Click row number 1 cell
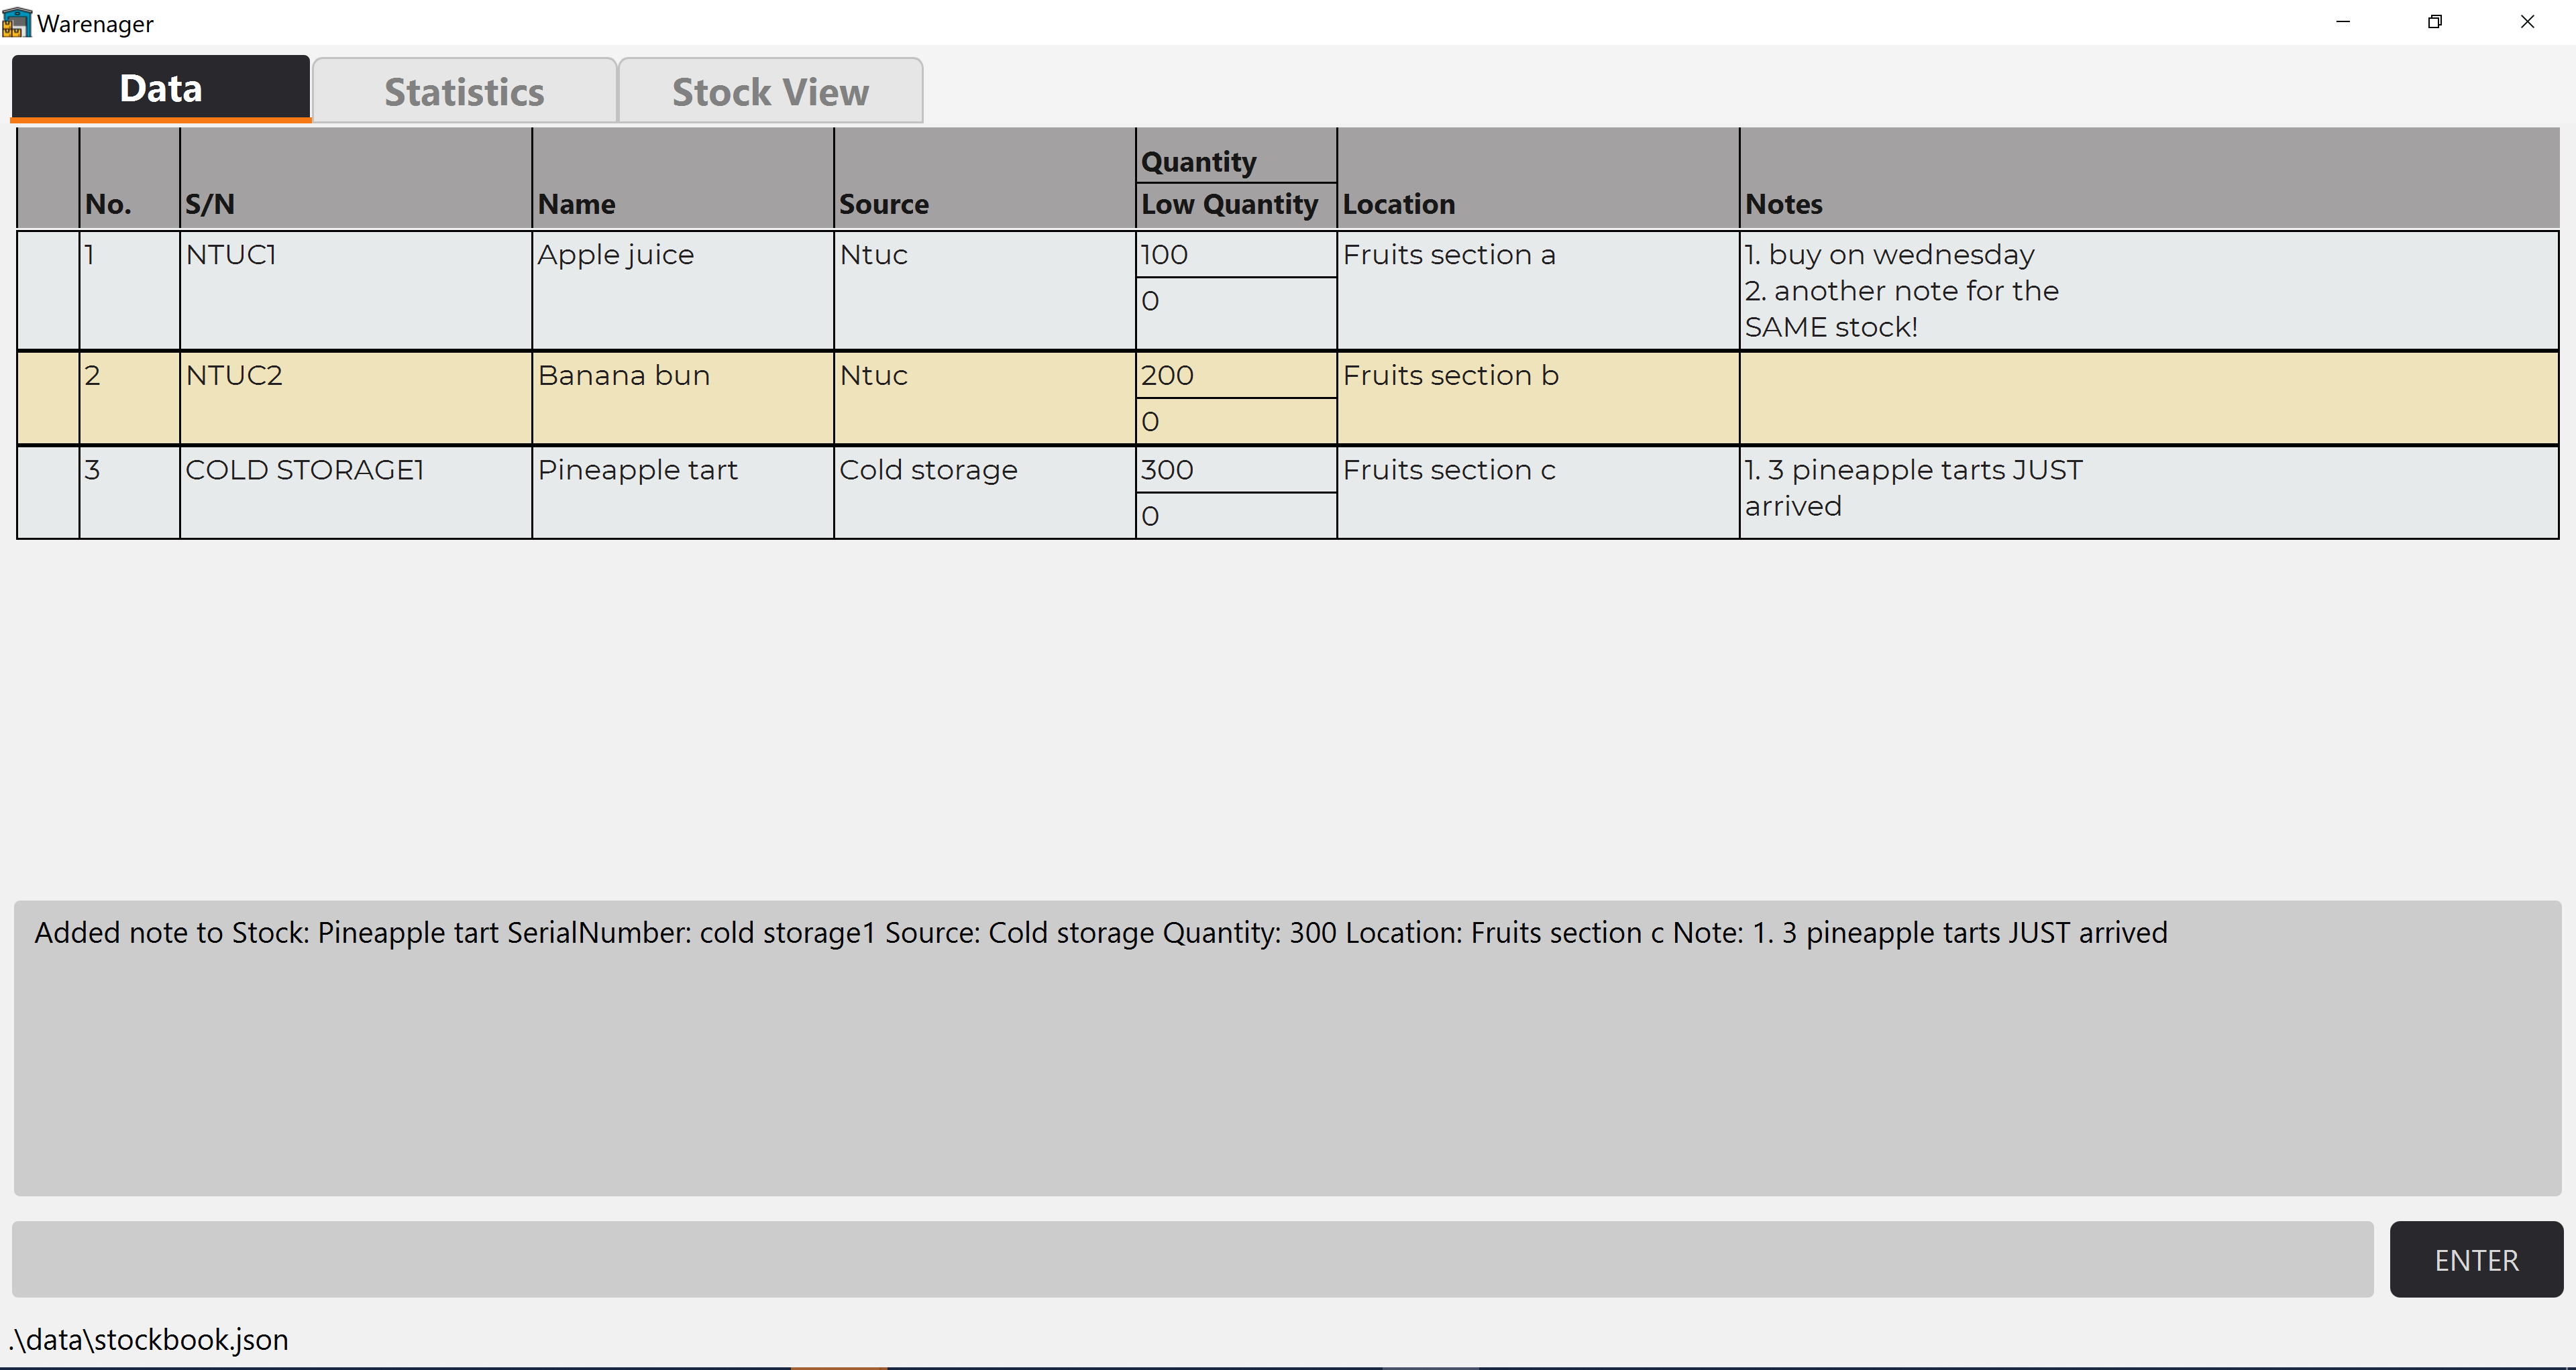Image resolution: width=2576 pixels, height=1370 pixels. coord(130,290)
